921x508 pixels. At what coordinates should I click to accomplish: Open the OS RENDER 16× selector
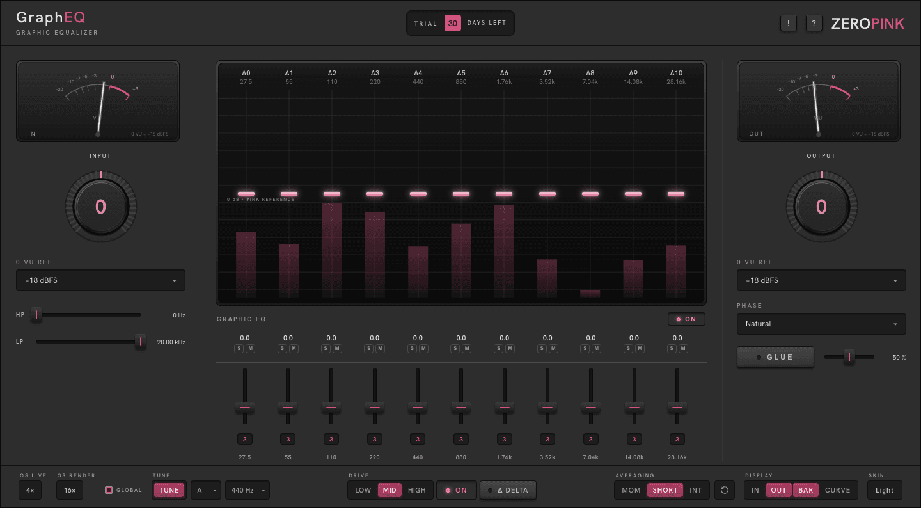70,490
